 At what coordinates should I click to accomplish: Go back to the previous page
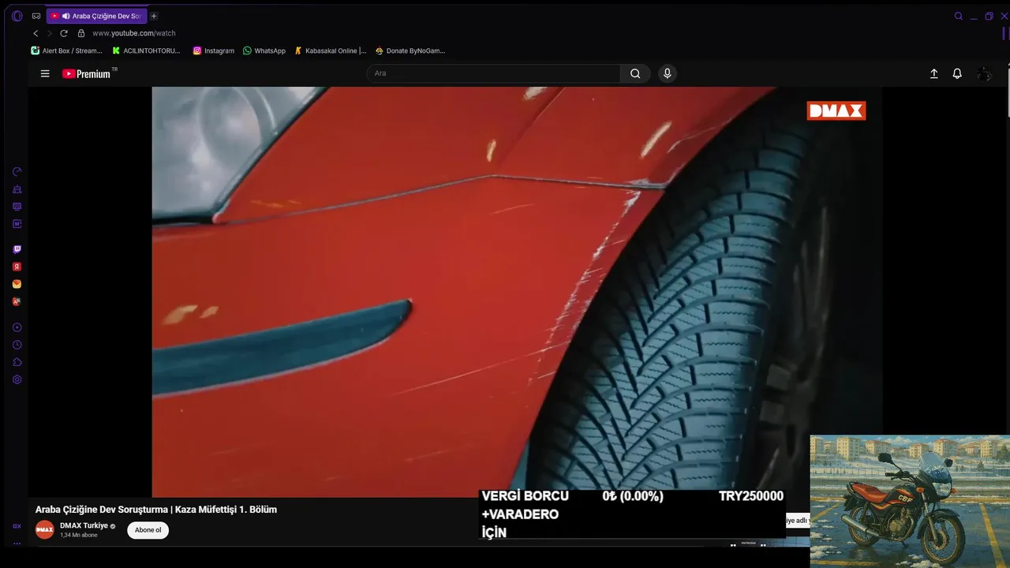tap(36, 33)
